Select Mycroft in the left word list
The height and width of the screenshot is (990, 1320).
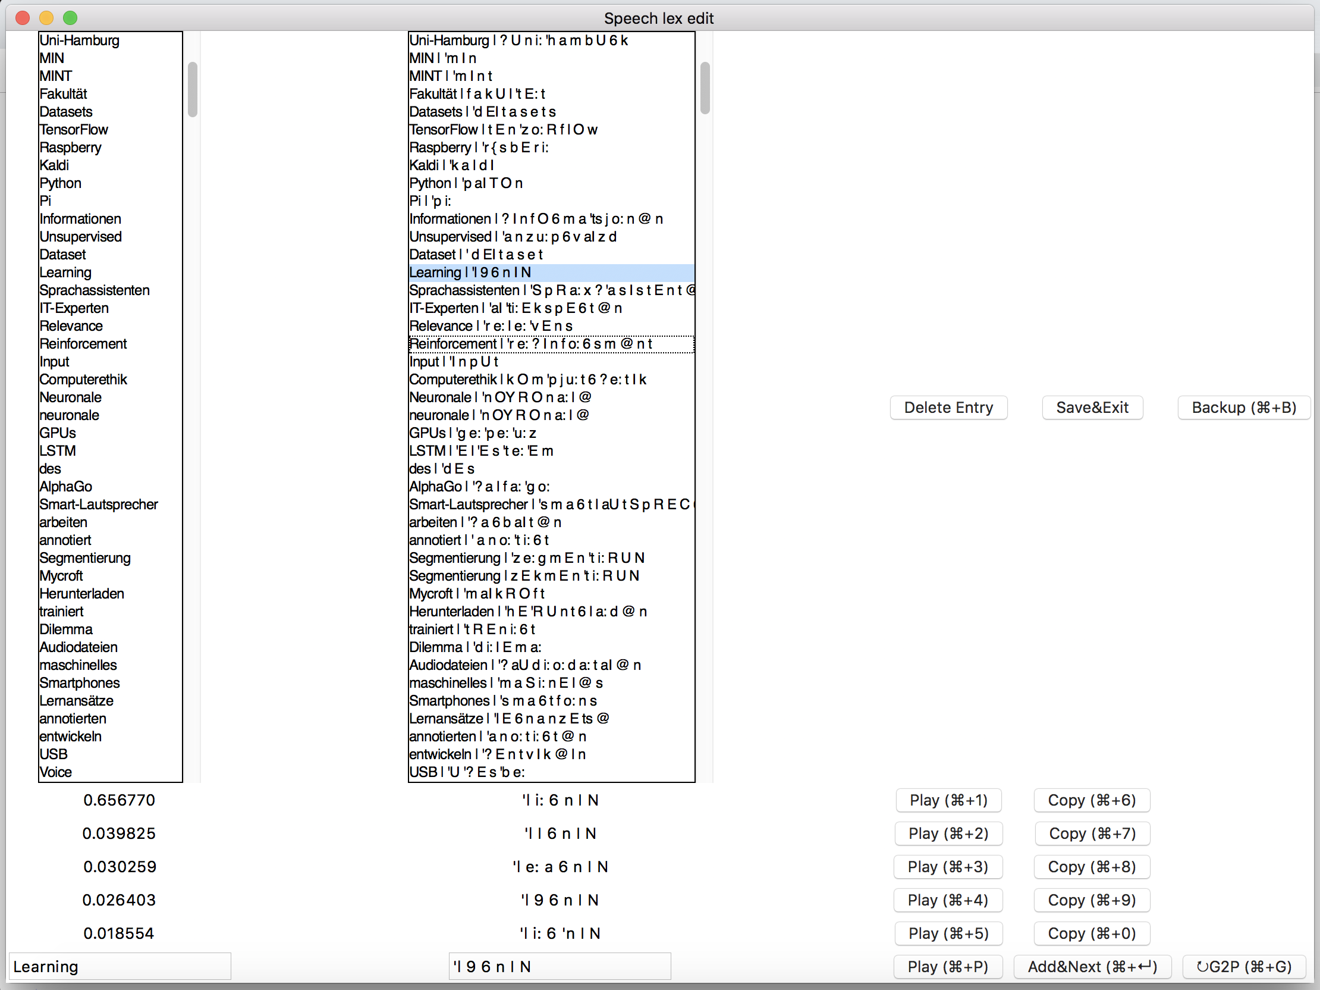point(61,576)
